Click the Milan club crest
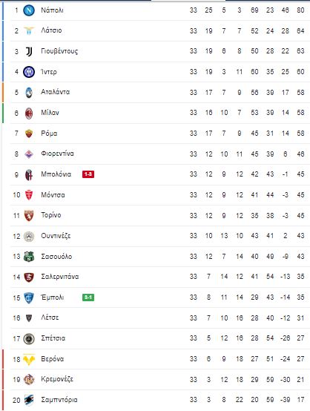Image resolution: width=310 pixels, height=411 pixels. 29,113
